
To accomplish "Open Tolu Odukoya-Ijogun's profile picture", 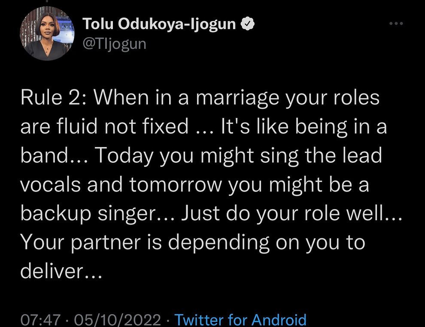I will pos(47,33).
